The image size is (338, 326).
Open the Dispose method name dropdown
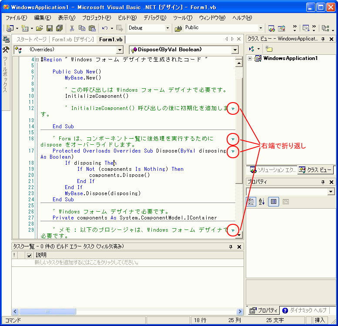235,50
